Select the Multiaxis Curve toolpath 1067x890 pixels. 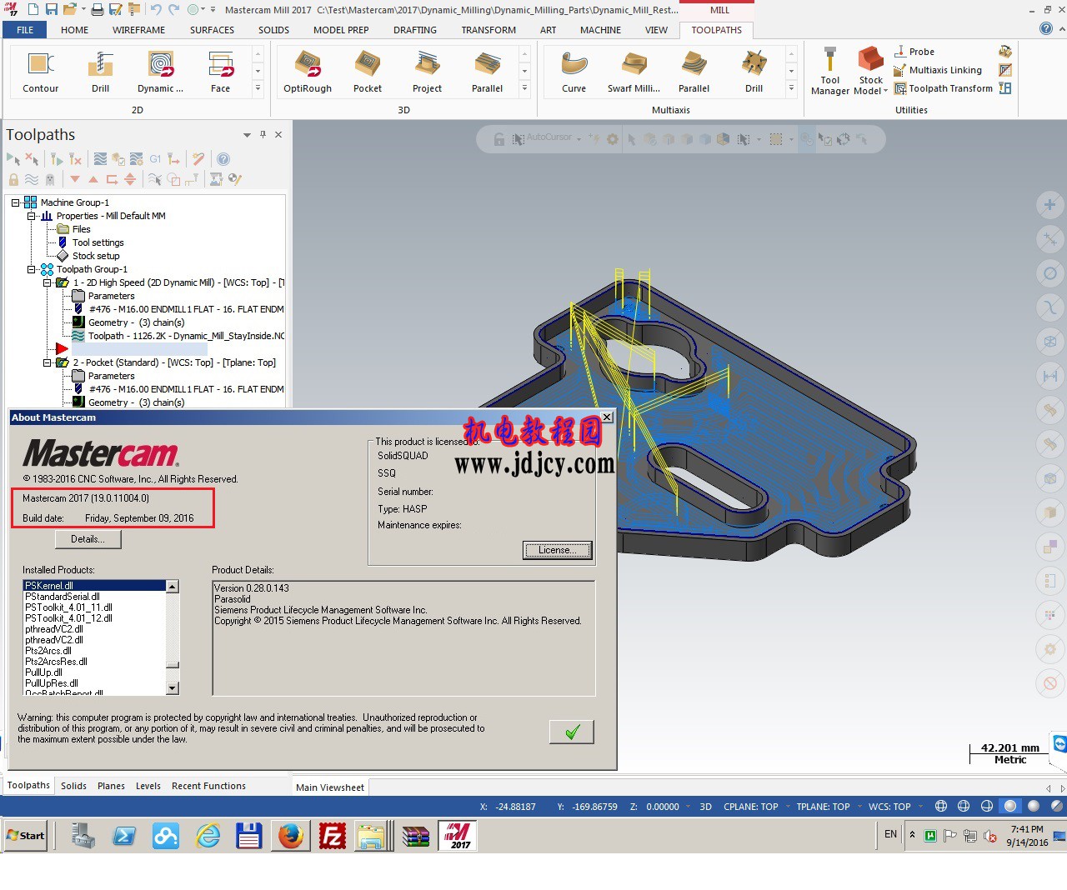[574, 72]
